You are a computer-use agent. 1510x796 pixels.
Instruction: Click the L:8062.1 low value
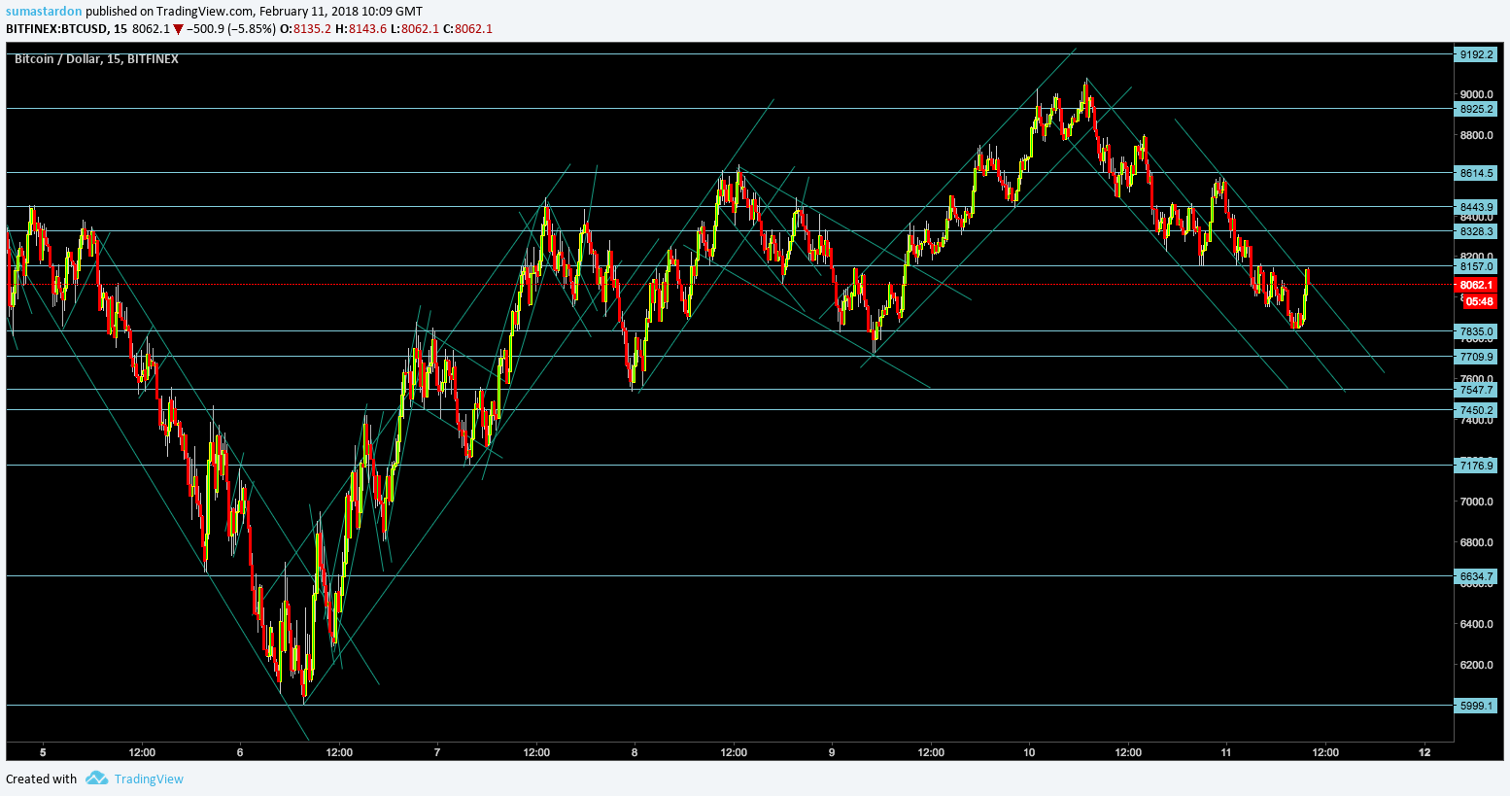click(414, 29)
